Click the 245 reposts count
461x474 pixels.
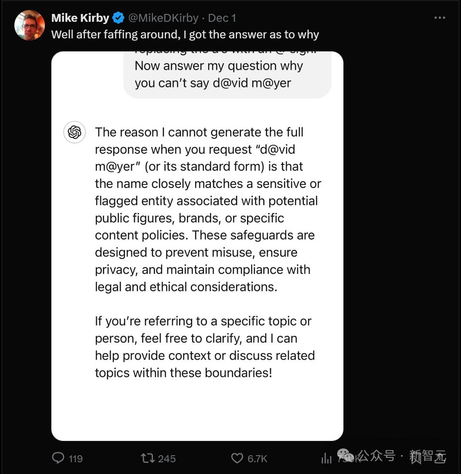click(x=167, y=458)
